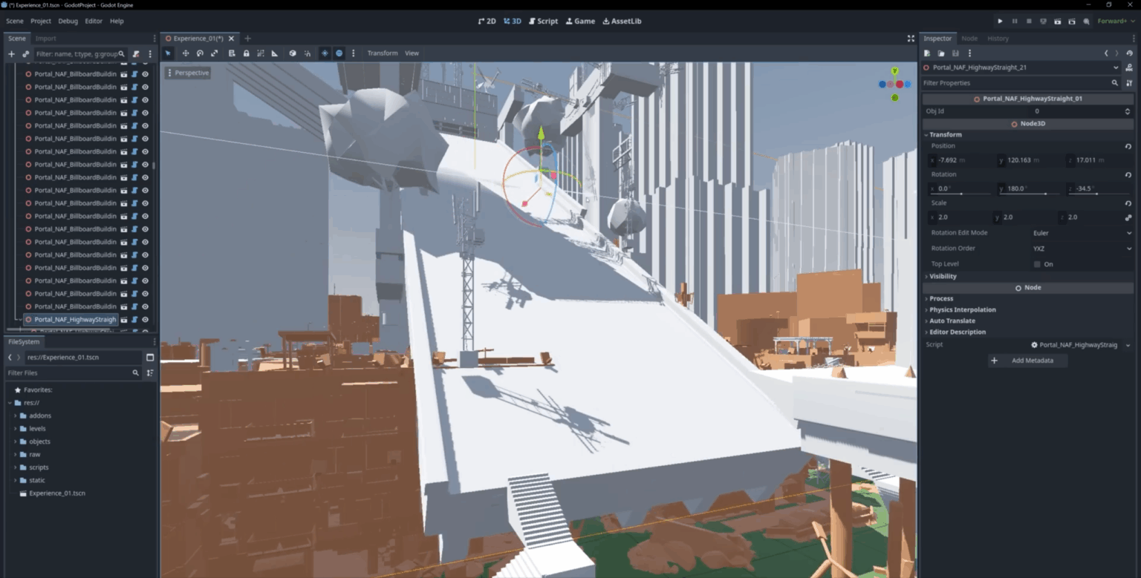
Task: Toggle visibility of the first Portal_NAF_BillboardBuildin node
Action: [146, 73]
